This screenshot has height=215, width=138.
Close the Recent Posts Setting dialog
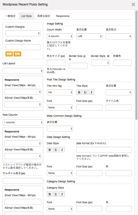click(133, 4)
